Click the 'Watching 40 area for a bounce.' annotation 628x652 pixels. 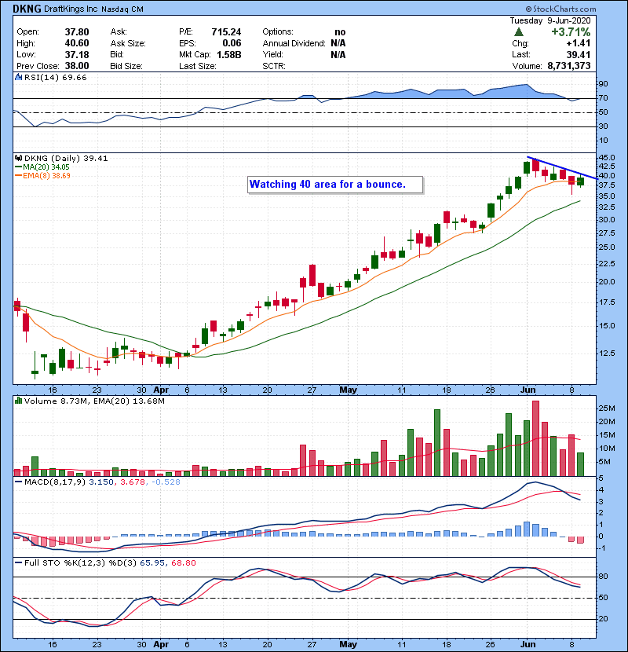[x=335, y=185]
